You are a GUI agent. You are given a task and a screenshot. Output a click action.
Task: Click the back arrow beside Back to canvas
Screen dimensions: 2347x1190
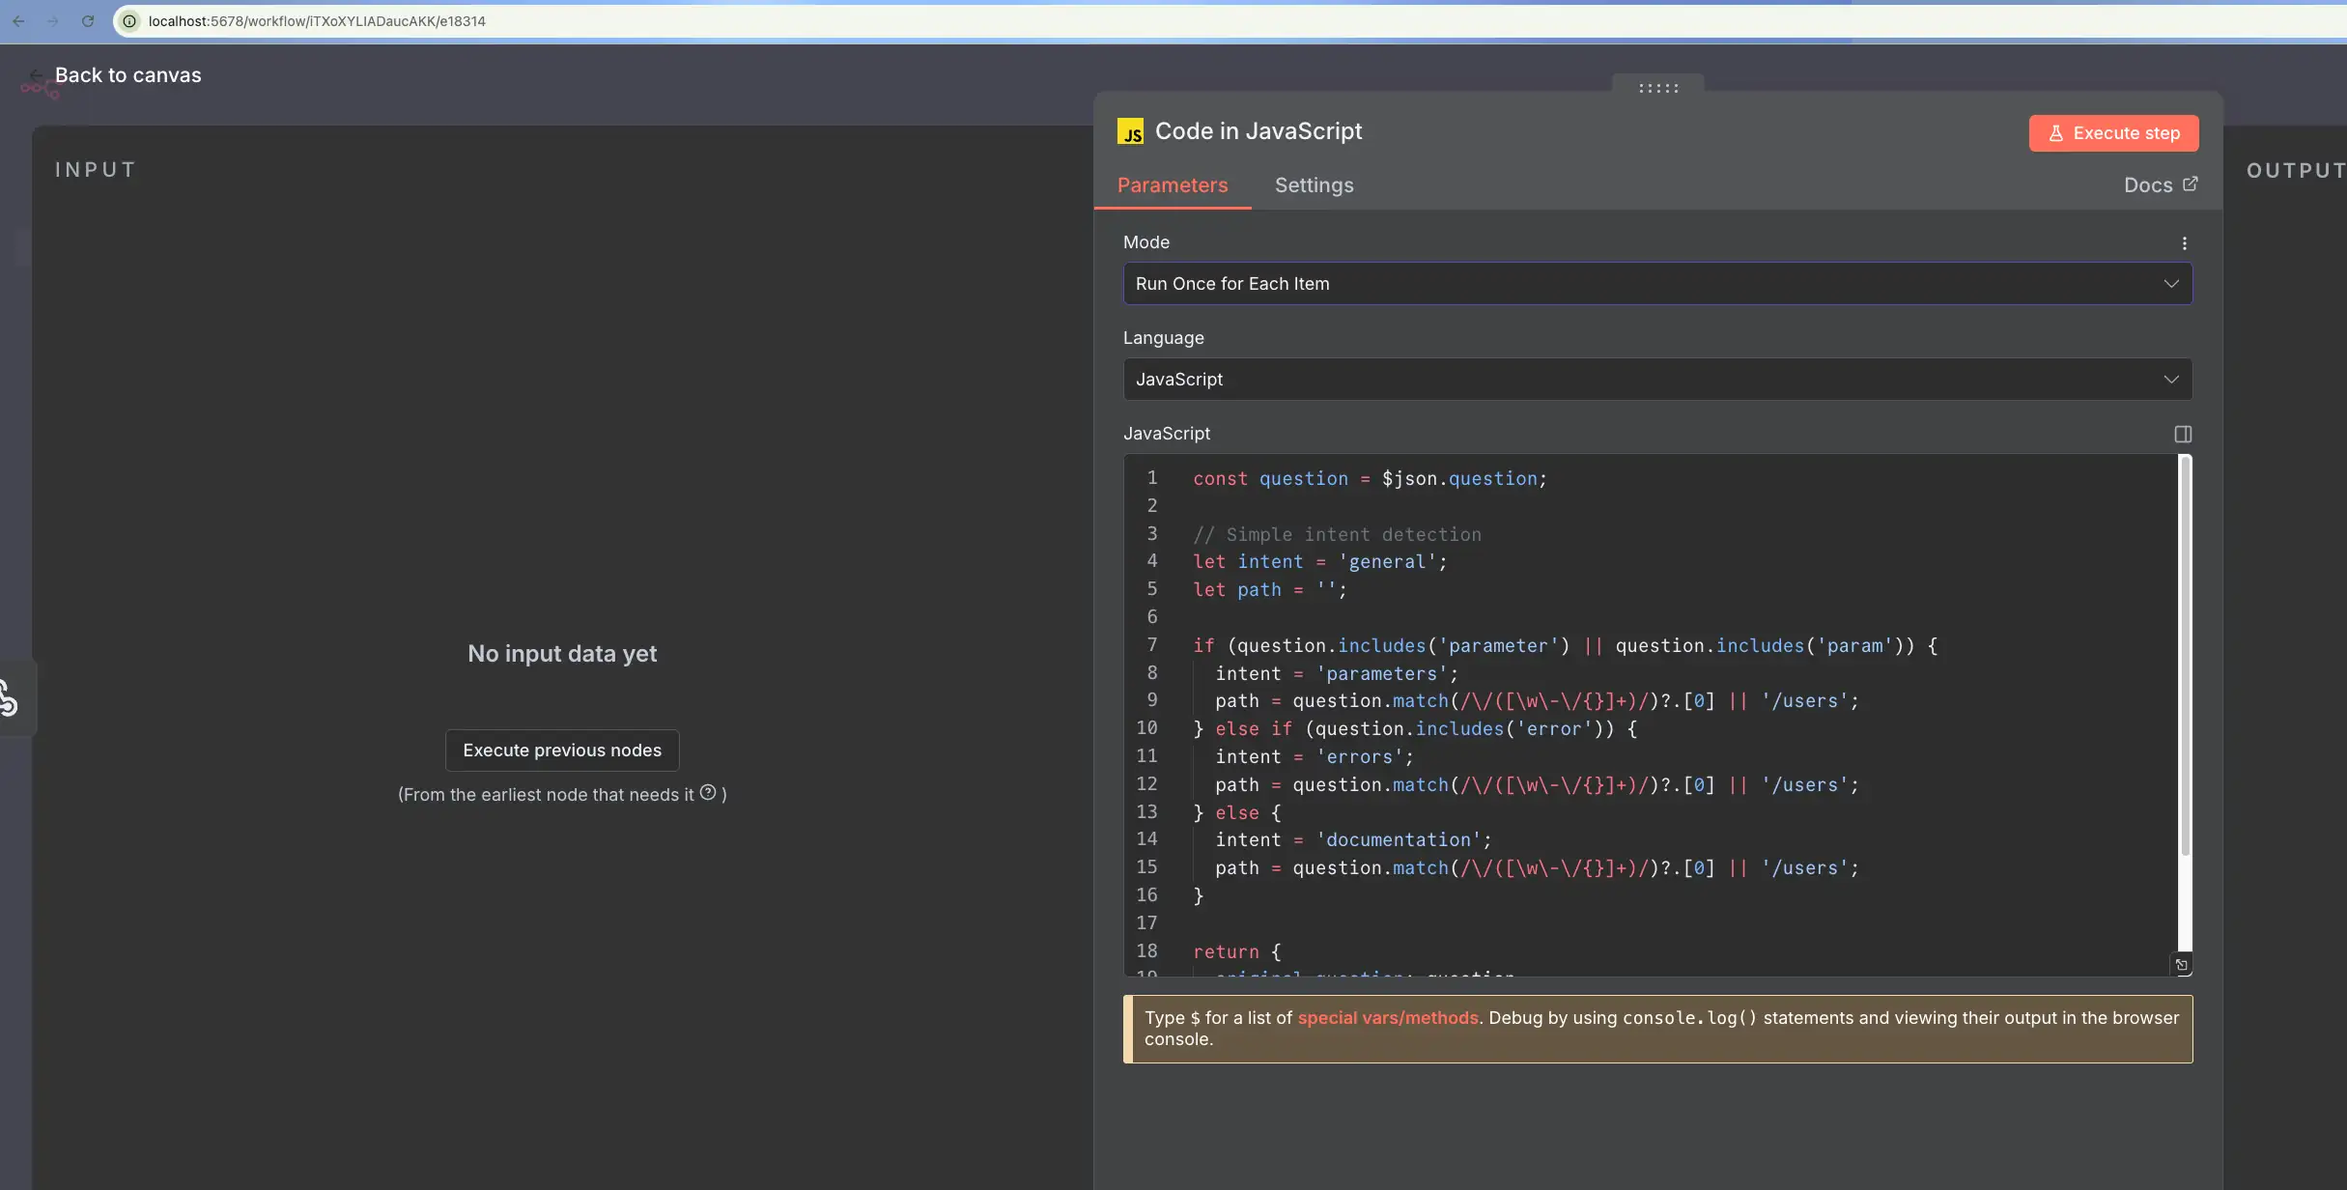[x=36, y=74]
